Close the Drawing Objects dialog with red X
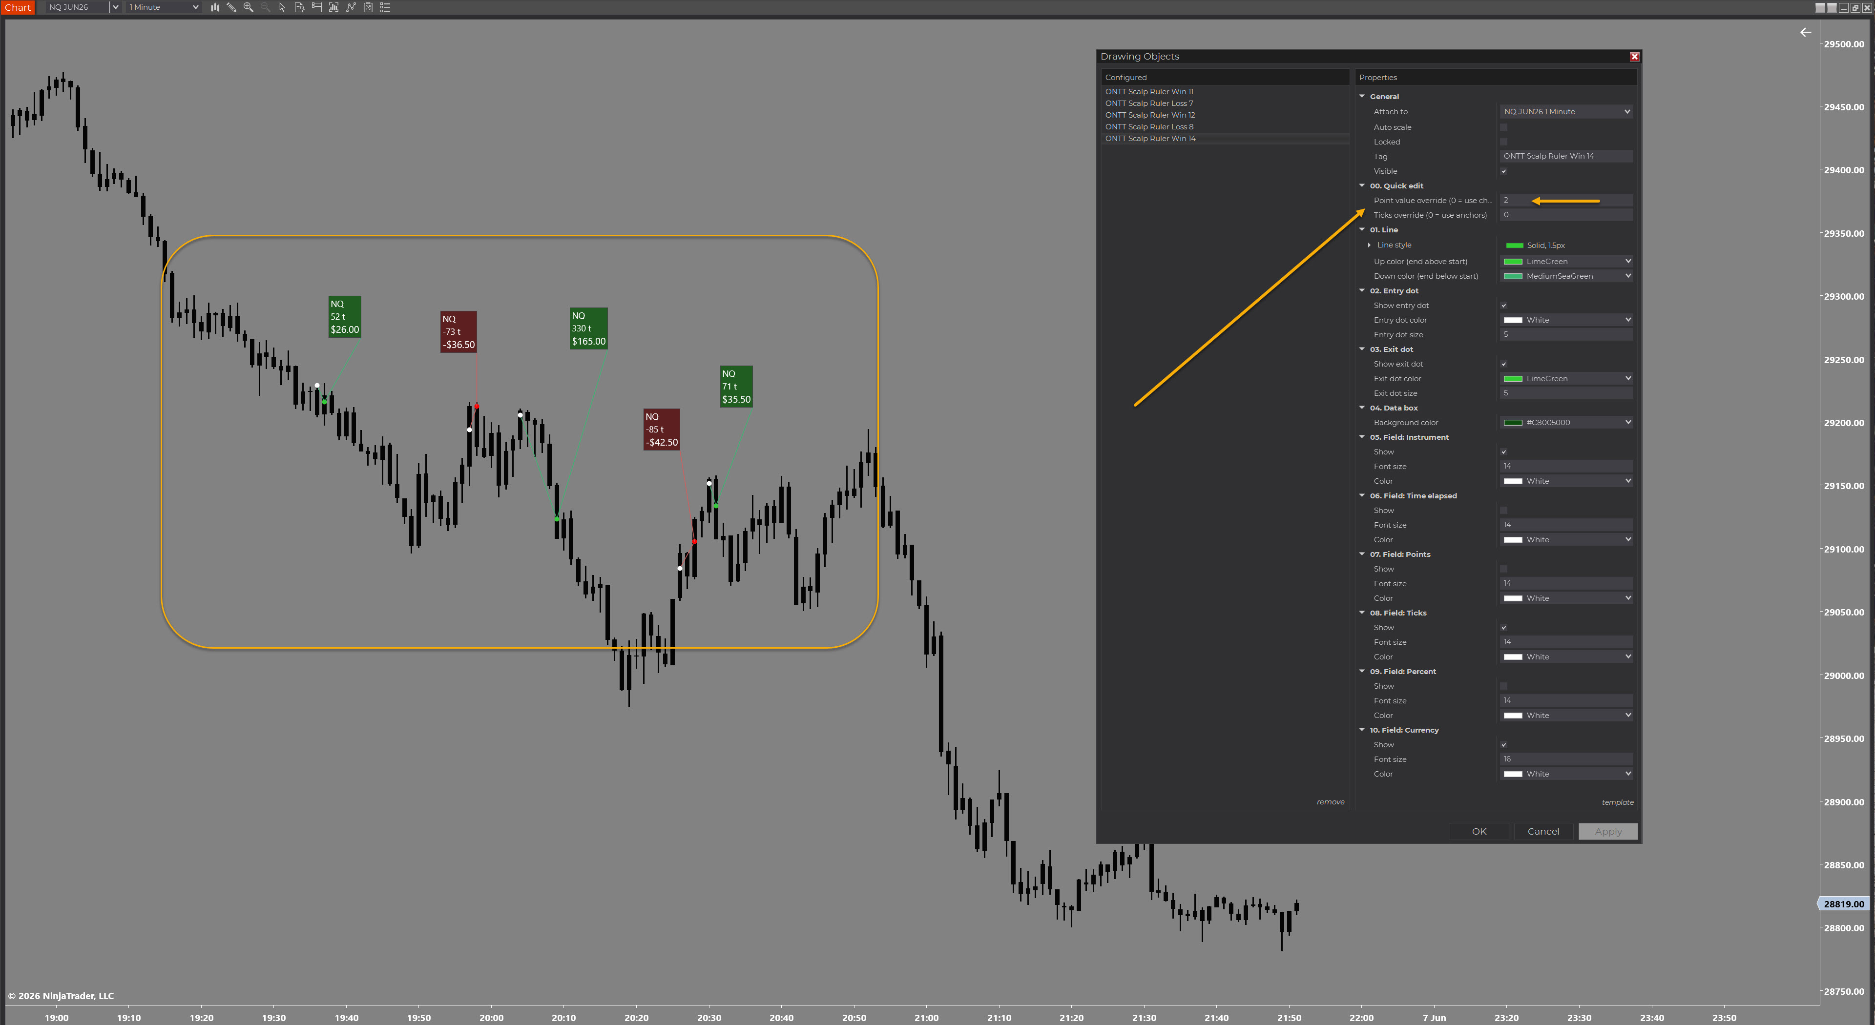The width and height of the screenshot is (1875, 1025). [x=1634, y=57]
